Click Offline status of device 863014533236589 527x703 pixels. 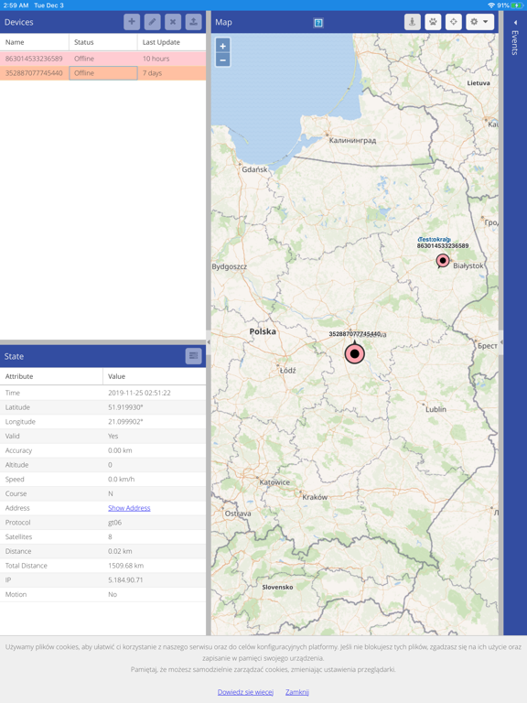tap(103, 59)
